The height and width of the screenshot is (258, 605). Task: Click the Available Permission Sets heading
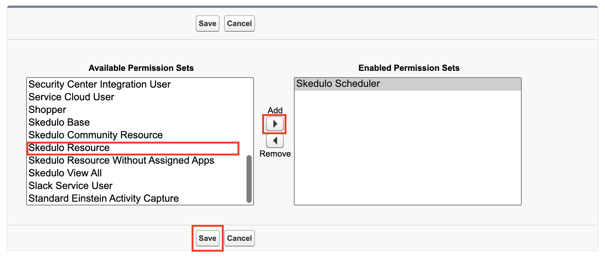(x=141, y=68)
